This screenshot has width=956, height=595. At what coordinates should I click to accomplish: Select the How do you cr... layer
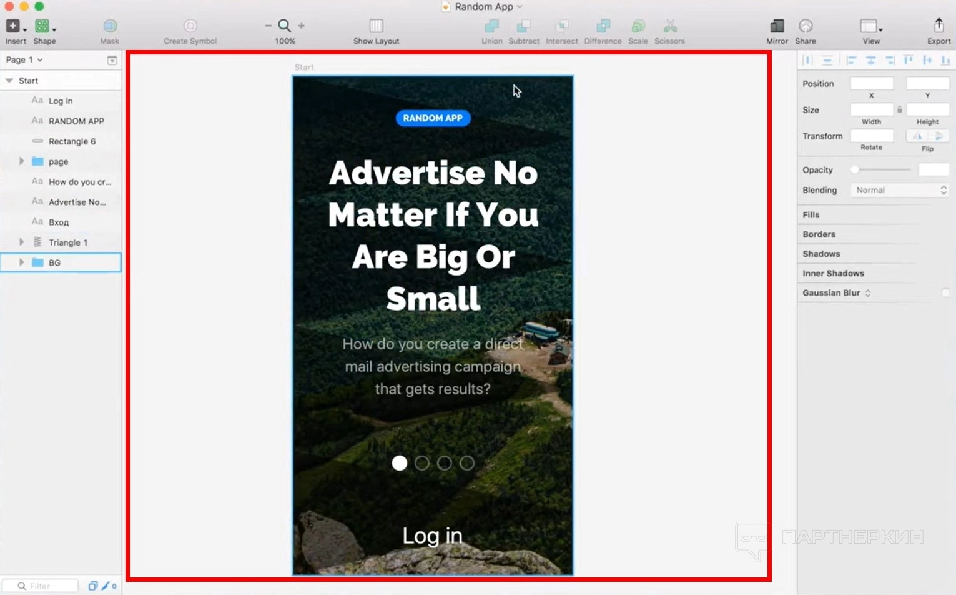[61, 182]
